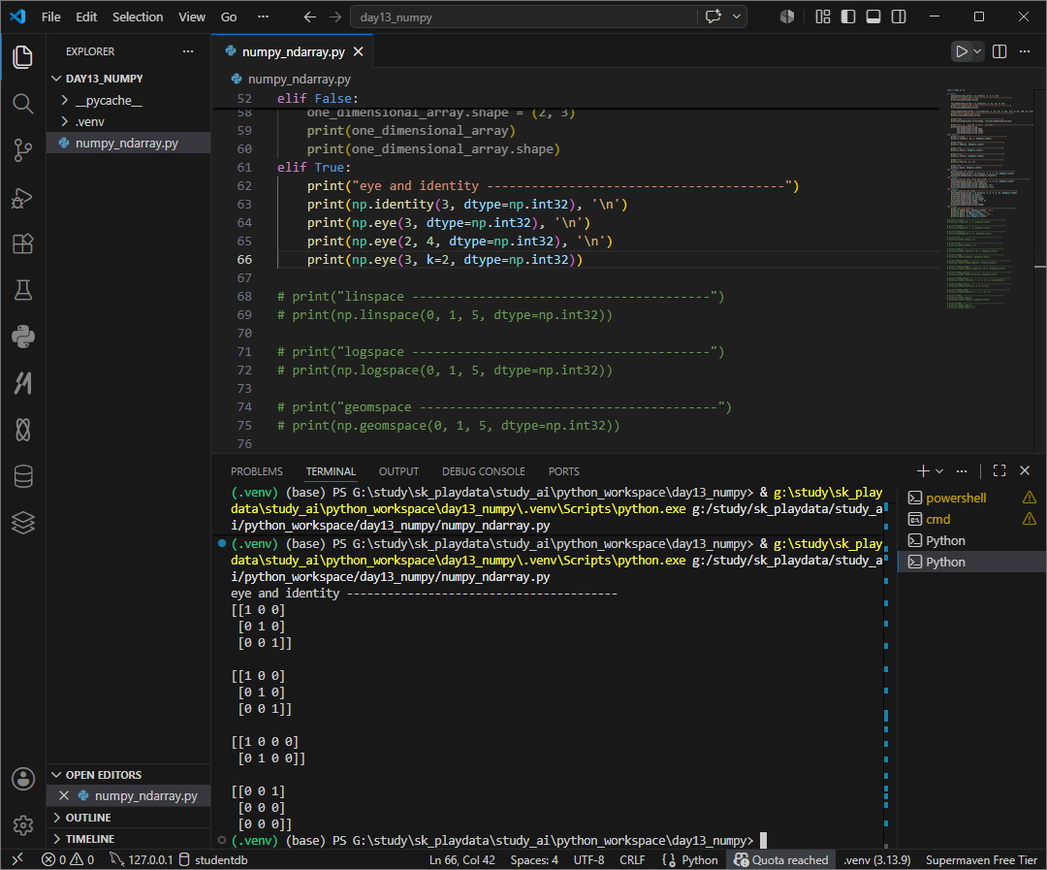
Task: Click the Copilot chat icon in title bar
Action: click(x=714, y=16)
